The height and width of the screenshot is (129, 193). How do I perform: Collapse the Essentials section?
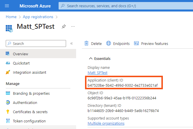click(x=91, y=58)
